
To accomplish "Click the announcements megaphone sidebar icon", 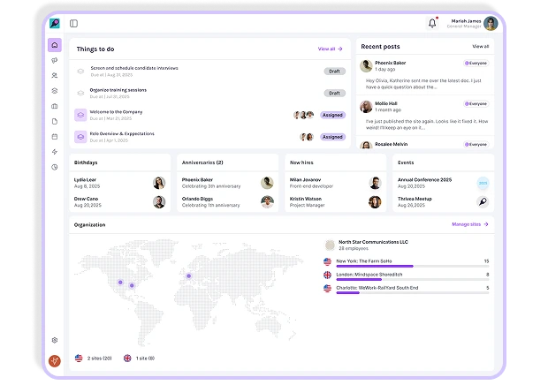I will (55, 60).
